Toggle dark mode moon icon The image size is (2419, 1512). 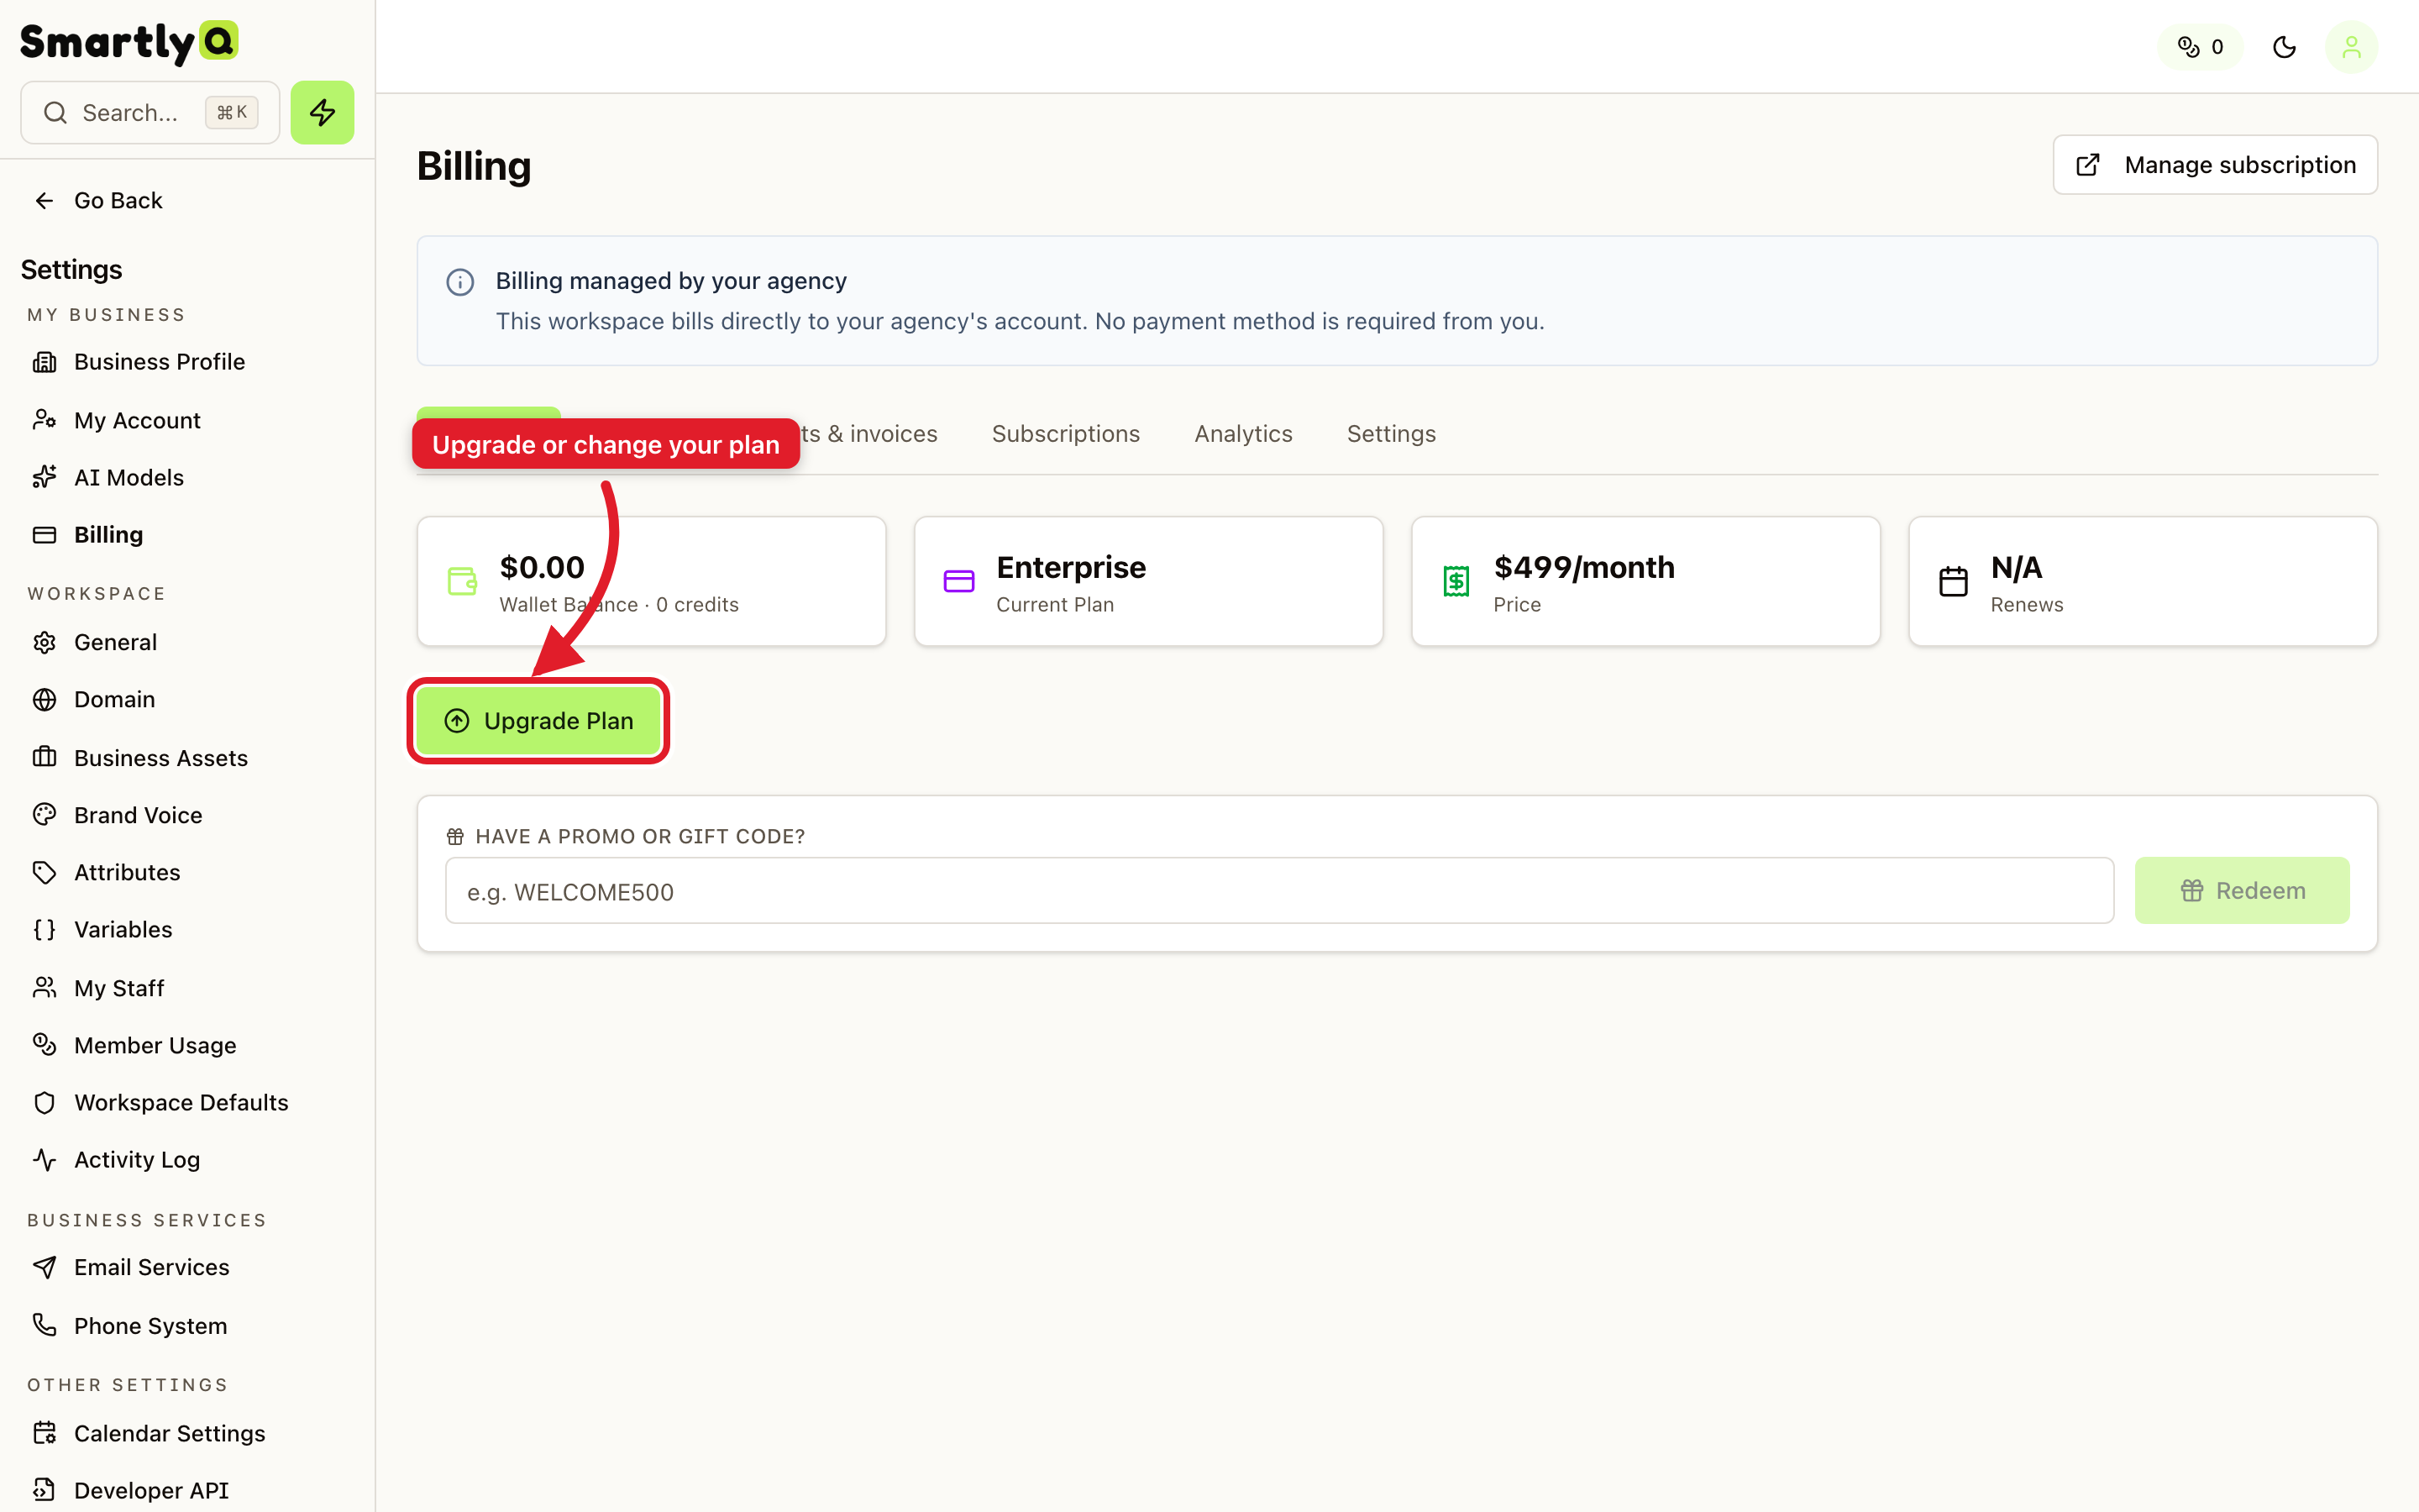(x=2284, y=47)
